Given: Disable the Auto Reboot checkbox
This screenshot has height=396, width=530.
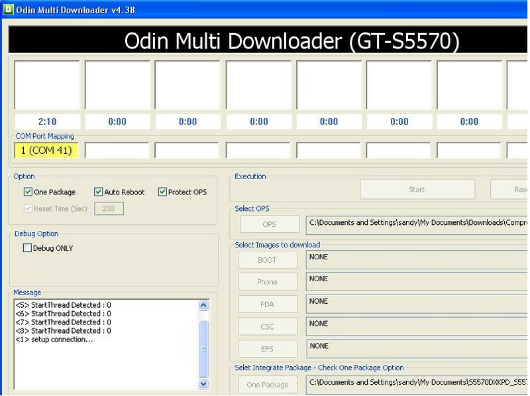Looking at the screenshot, I should pos(98,192).
